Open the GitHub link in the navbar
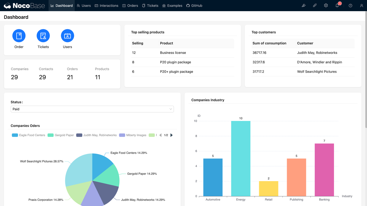 (x=194, y=5)
